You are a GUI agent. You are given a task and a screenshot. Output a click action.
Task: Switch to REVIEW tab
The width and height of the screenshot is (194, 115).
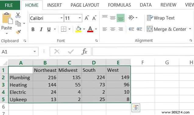(x=168, y=5)
